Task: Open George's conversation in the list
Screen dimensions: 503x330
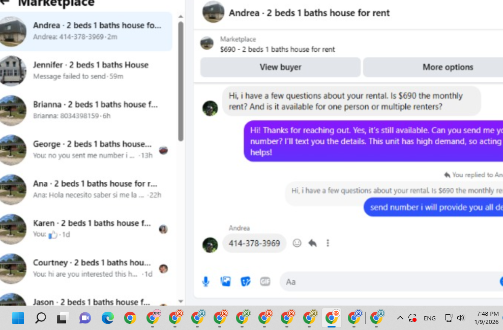Action: click(86, 149)
